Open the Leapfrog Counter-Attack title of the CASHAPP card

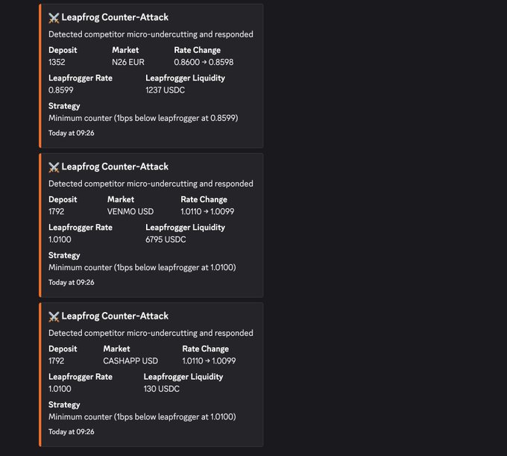(115, 316)
